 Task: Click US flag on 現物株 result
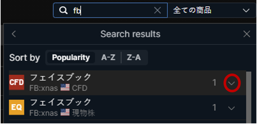click(x=65, y=112)
